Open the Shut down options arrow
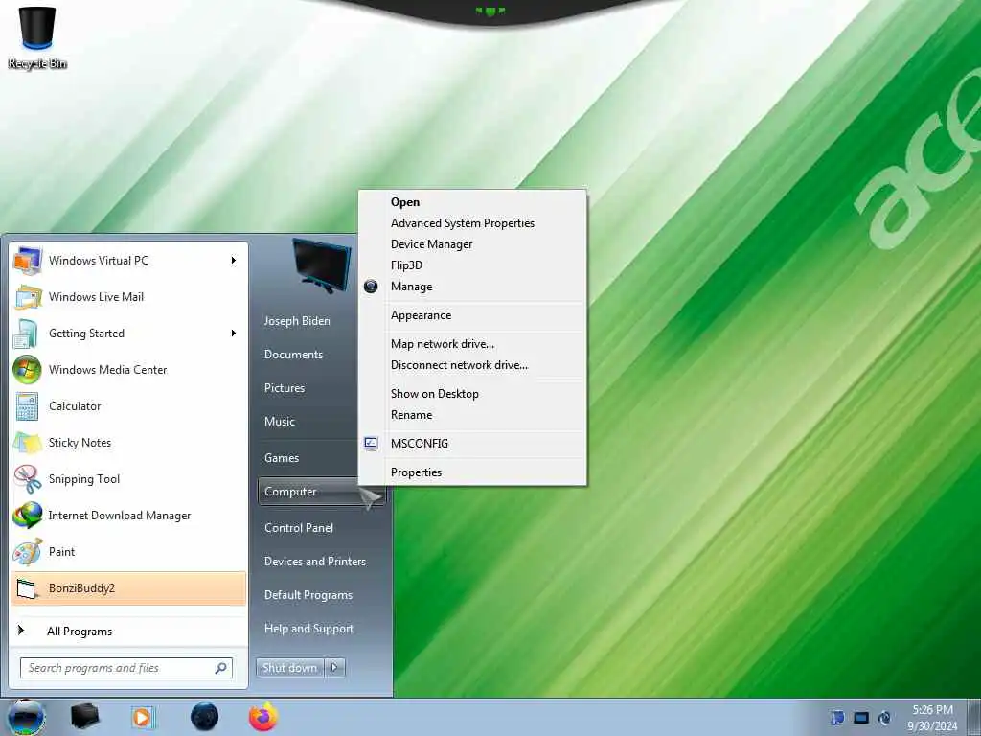Screen dimensions: 981x736 (334, 668)
